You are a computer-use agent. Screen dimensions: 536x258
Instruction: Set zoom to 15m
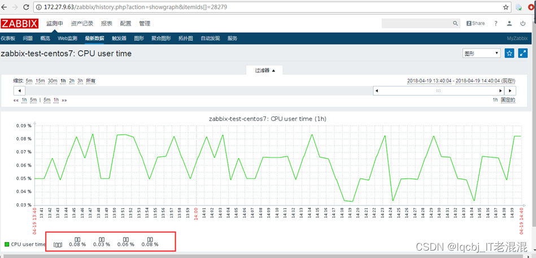coord(40,81)
